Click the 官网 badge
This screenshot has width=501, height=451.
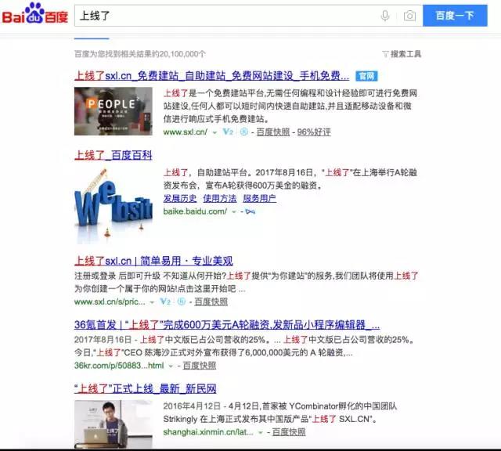(x=366, y=76)
